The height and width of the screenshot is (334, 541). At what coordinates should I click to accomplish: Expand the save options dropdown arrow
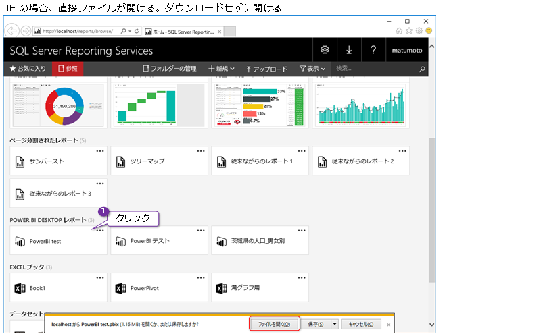(335, 324)
